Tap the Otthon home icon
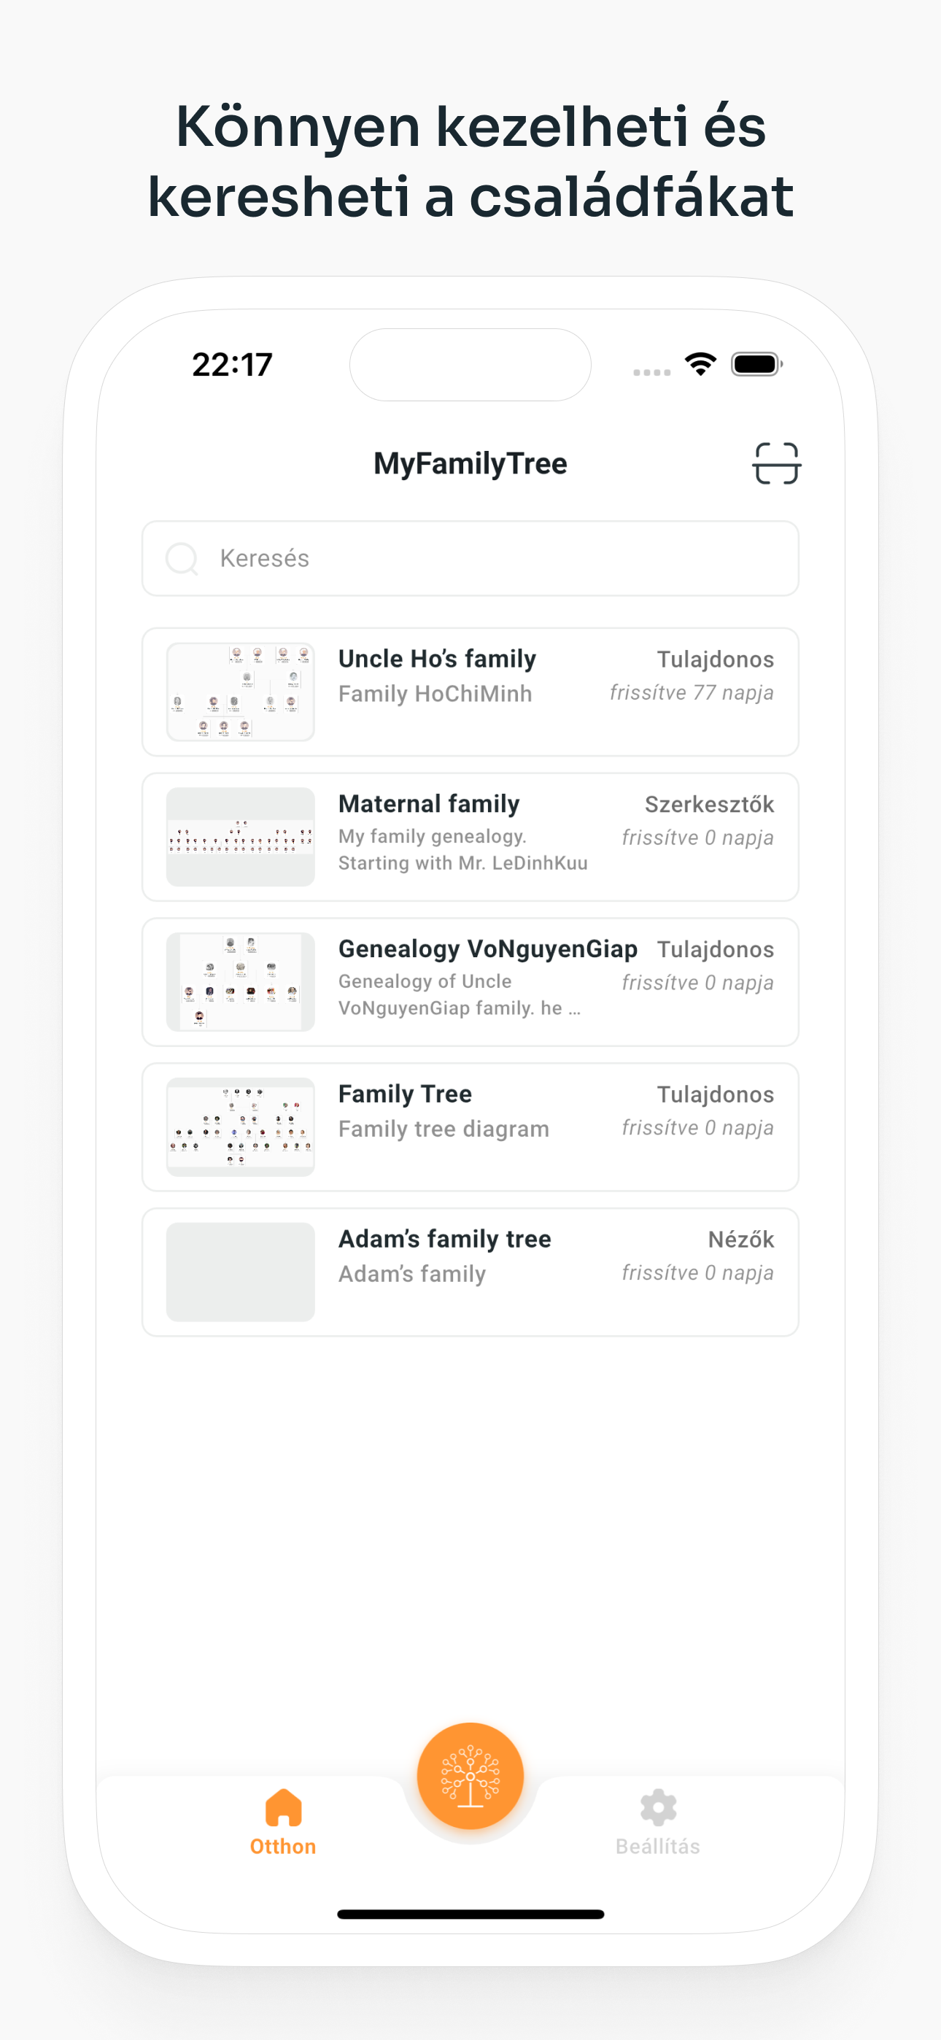 coord(283,1807)
